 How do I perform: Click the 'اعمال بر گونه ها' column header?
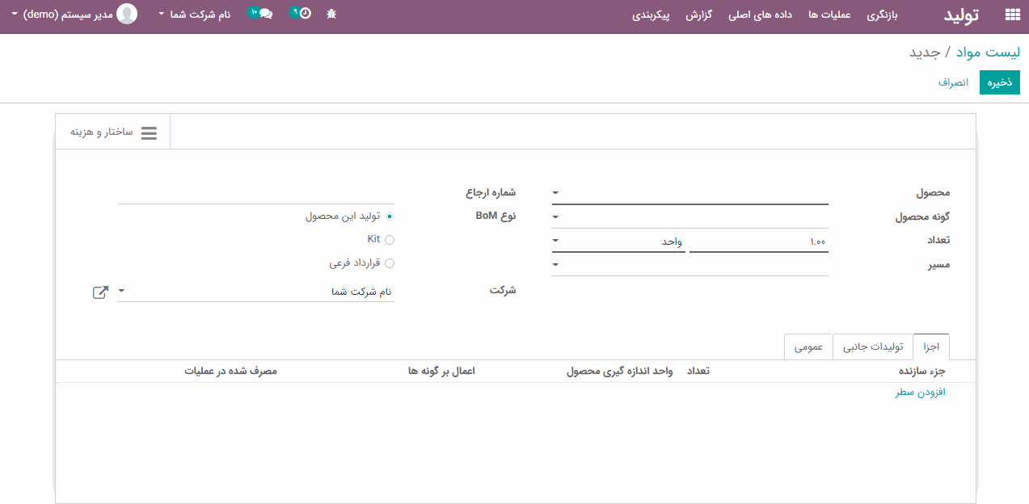pyautogui.click(x=442, y=371)
